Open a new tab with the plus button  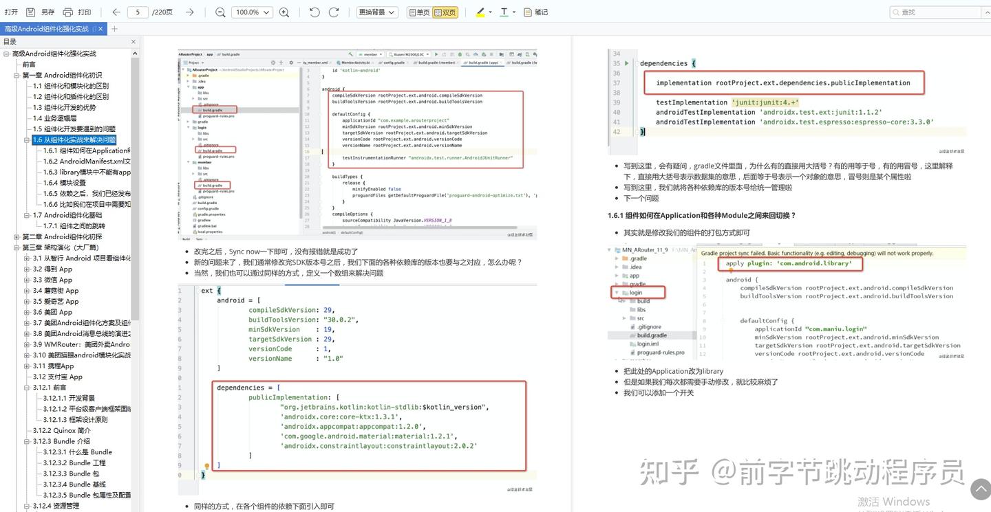(x=114, y=29)
